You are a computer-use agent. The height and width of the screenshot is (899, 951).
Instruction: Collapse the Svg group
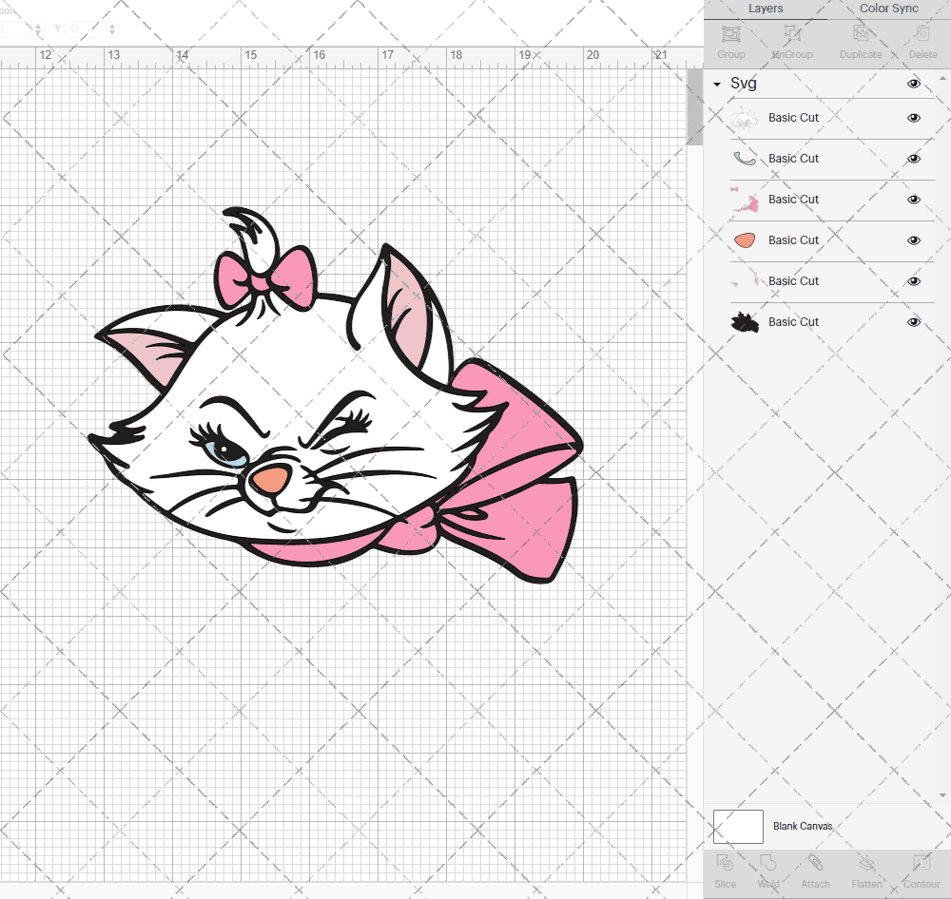717,85
